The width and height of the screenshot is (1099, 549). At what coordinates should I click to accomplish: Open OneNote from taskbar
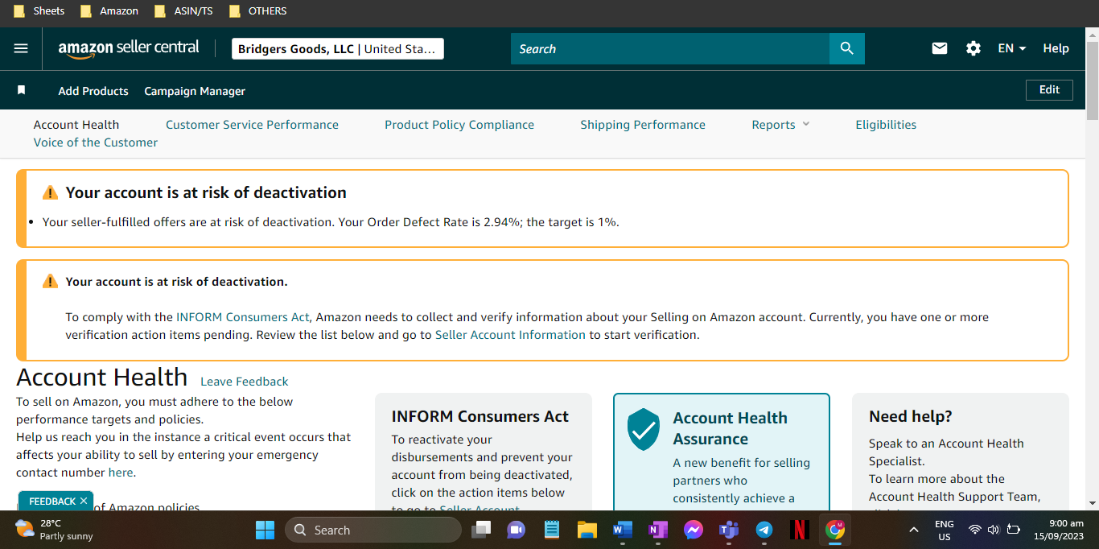(x=658, y=530)
